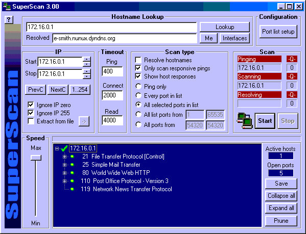Select All list ports from option
This screenshot has height=234, width=306.
pyautogui.click(x=138, y=114)
